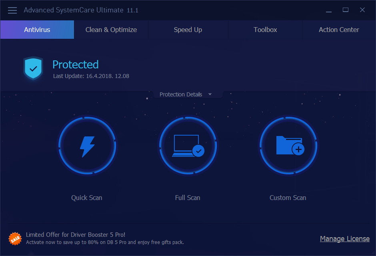Open the Action Center tab
376x256 pixels.
[x=339, y=30]
